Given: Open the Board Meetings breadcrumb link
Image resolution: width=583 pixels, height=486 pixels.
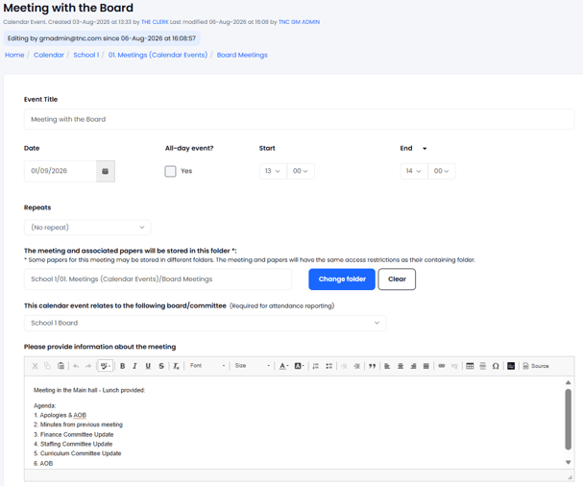Looking at the screenshot, I should (x=242, y=55).
